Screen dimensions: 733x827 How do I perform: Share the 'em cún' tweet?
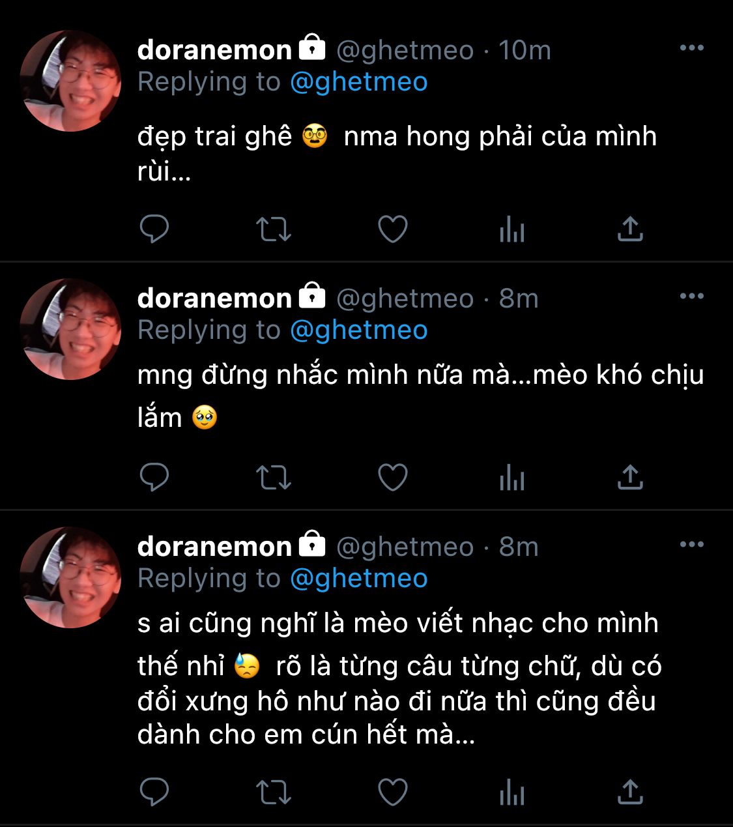[630, 792]
